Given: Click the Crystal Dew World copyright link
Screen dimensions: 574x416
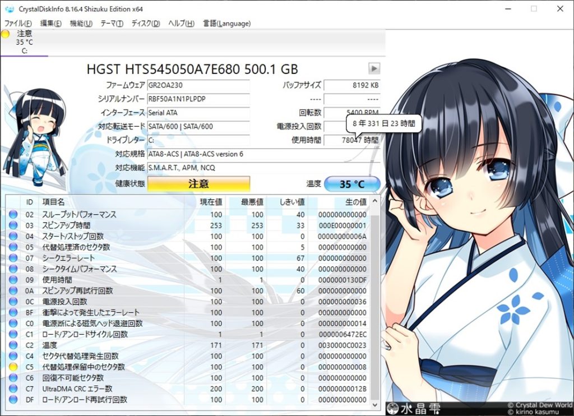Looking at the screenshot, I should 540,405.
